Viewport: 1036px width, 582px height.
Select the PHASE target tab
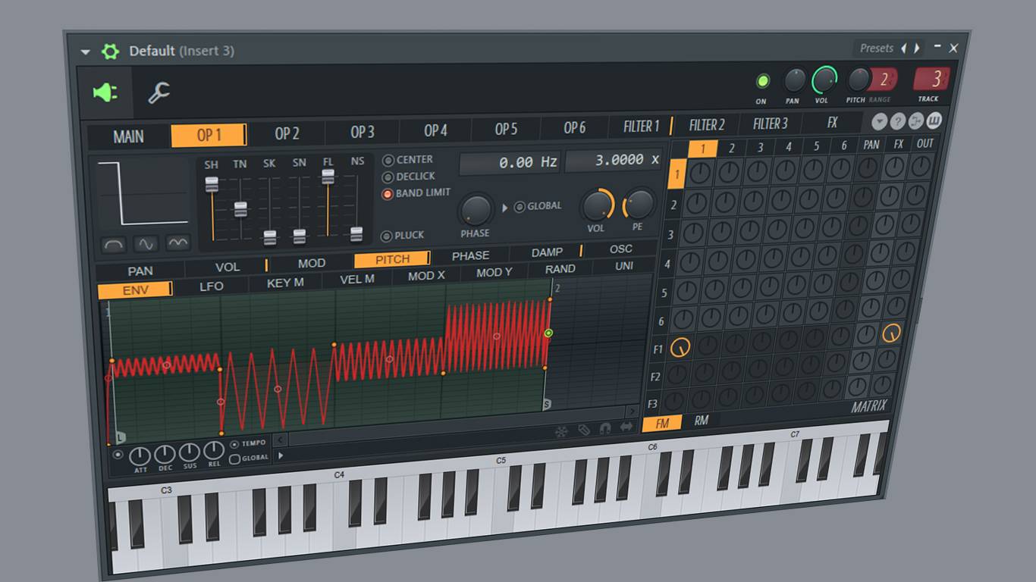470,256
